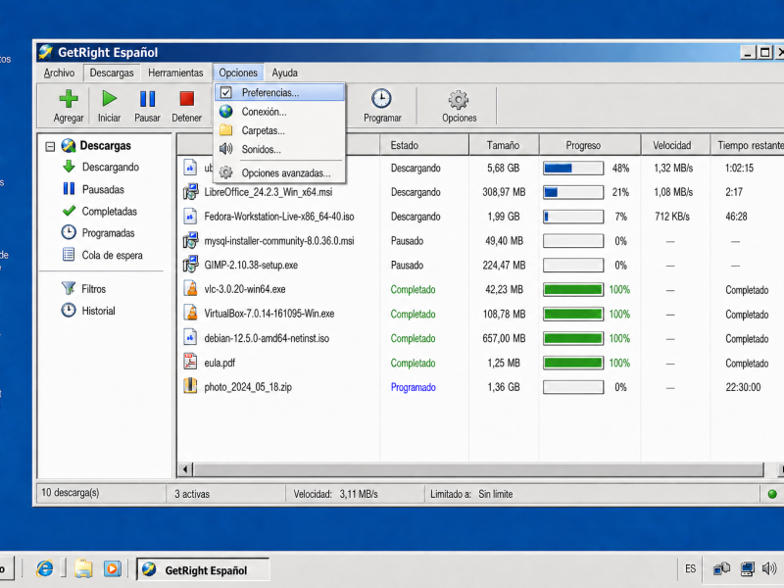Click the '3 activas' status bar entry
The height and width of the screenshot is (588, 784).
192,494
